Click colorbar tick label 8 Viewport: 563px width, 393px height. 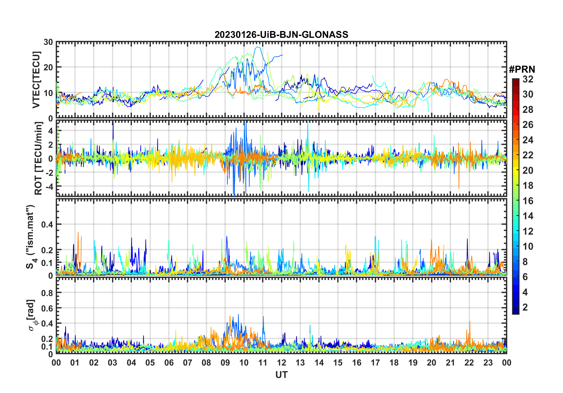525,262
